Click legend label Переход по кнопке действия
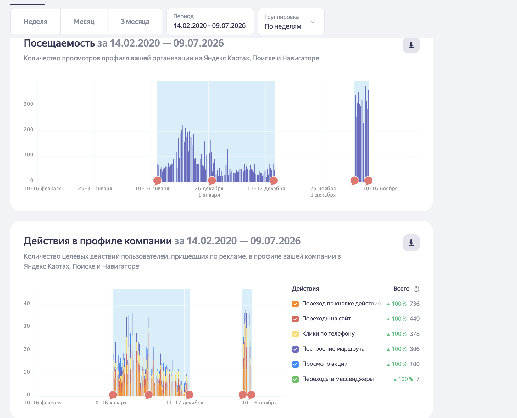This screenshot has height=418, width=517. coord(341,304)
